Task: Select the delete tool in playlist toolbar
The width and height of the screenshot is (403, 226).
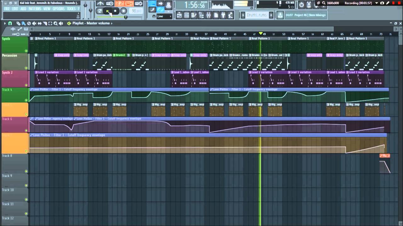Action: coord(29,23)
